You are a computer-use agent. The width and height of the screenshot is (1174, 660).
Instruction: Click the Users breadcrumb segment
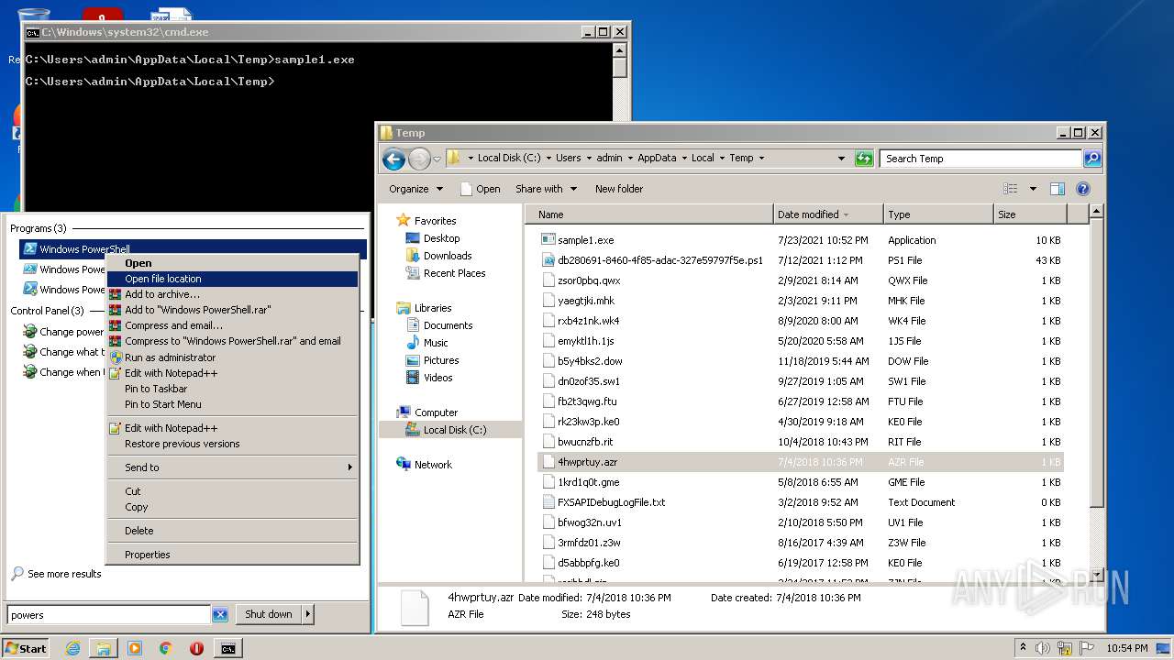tap(568, 158)
